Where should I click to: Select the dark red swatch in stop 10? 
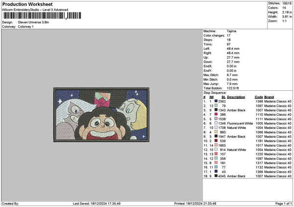(216, 141)
